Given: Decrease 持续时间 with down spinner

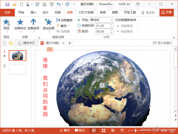Looking at the screenshot, I should (111, 27).
